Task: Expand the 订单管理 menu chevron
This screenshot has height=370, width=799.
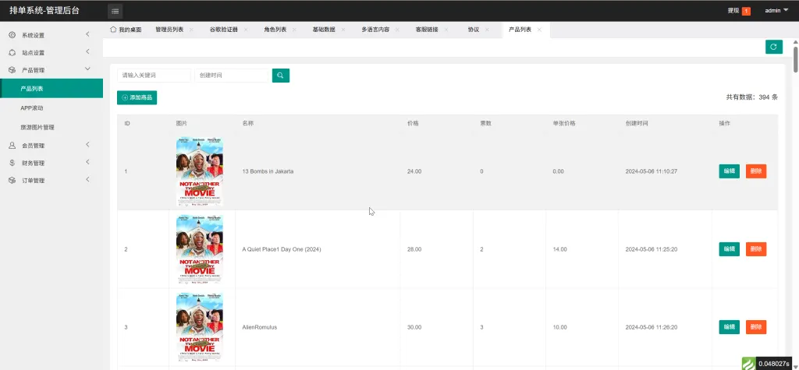Action: tap(87, 180)
